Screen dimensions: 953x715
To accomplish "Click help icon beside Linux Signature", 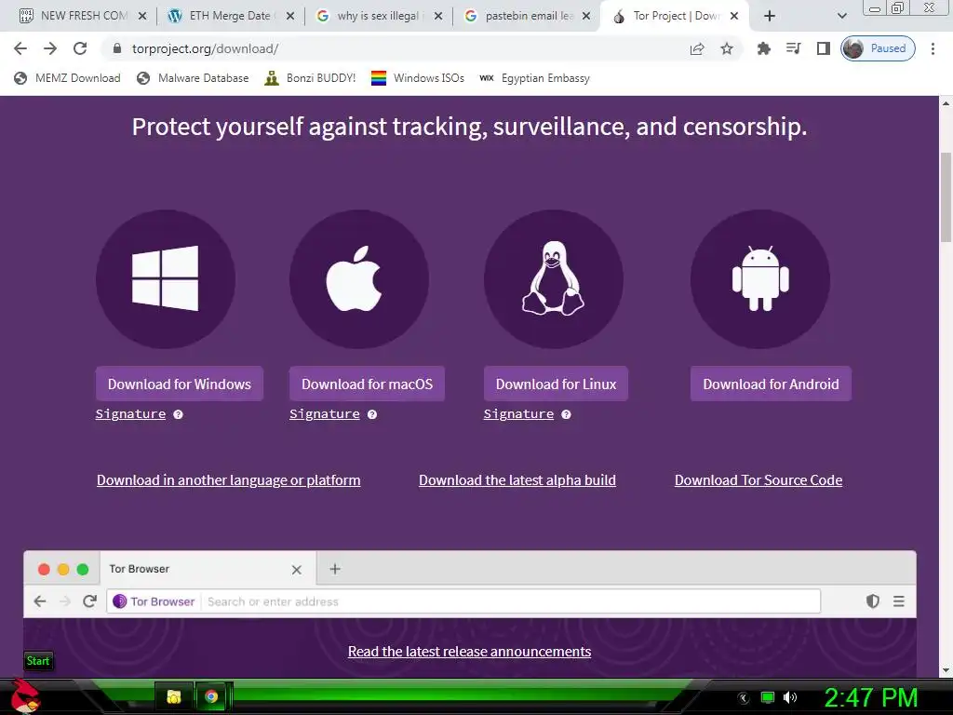I will coord(566,414).
